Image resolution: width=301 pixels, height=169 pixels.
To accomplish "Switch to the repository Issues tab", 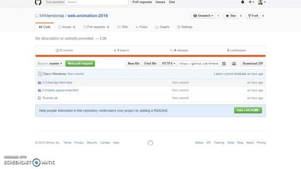I will tap(66, 27).
